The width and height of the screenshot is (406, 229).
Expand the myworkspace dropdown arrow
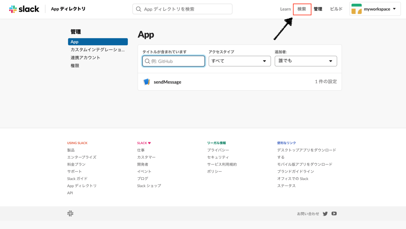[x=394, y=9]
